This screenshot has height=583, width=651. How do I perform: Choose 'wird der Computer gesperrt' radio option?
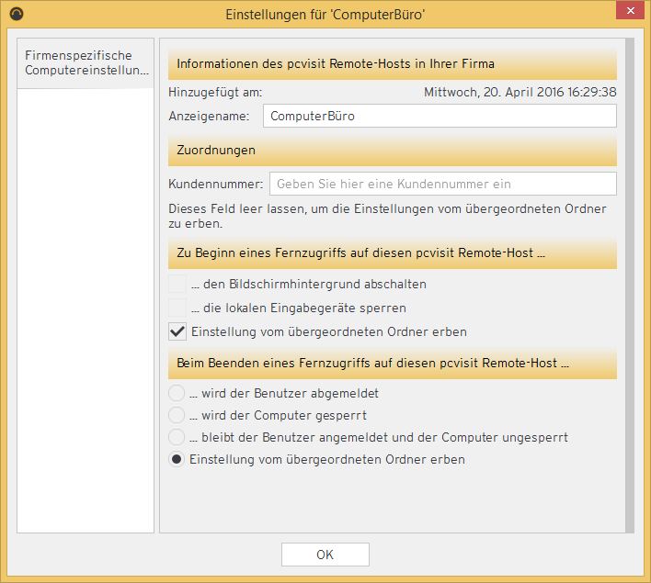(177, 415)
